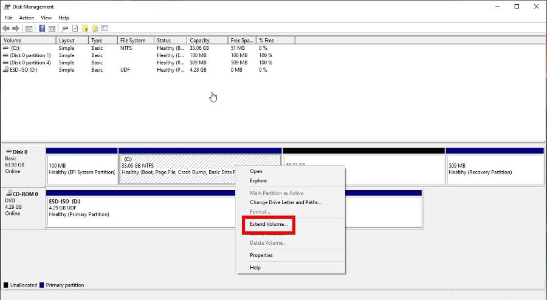
Task: Open the Help menu in menu bar
Action: tap(64, 18)
